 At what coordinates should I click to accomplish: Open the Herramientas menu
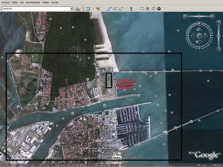coord(33,2)
